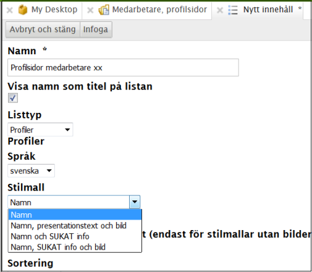Click into the Namn text field
Viewport: 312px width, 272px height.
123,68
